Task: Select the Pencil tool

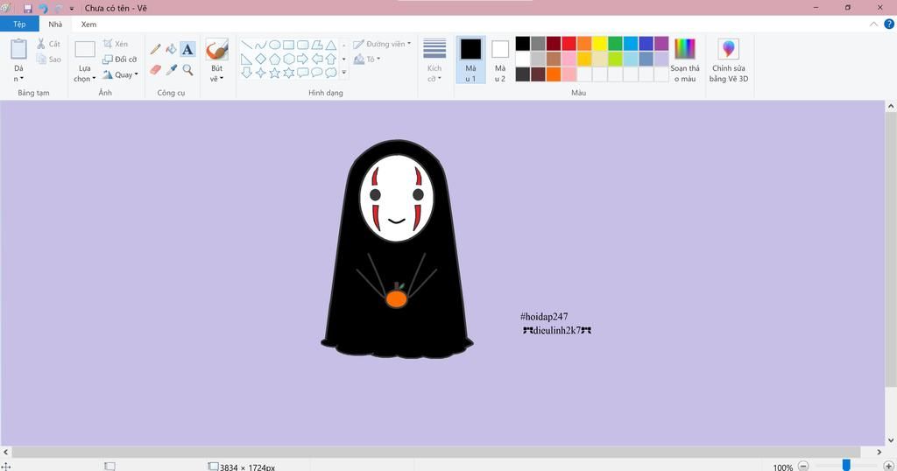Action: [x=156, y=50]
